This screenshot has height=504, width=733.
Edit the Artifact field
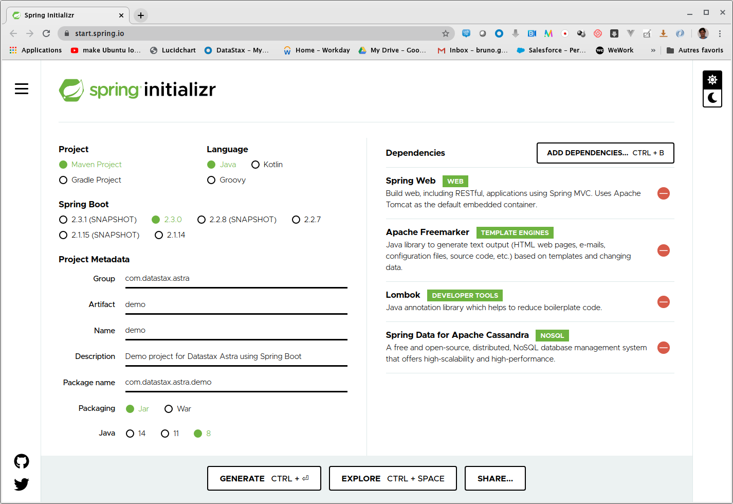[x=236, y=304]
